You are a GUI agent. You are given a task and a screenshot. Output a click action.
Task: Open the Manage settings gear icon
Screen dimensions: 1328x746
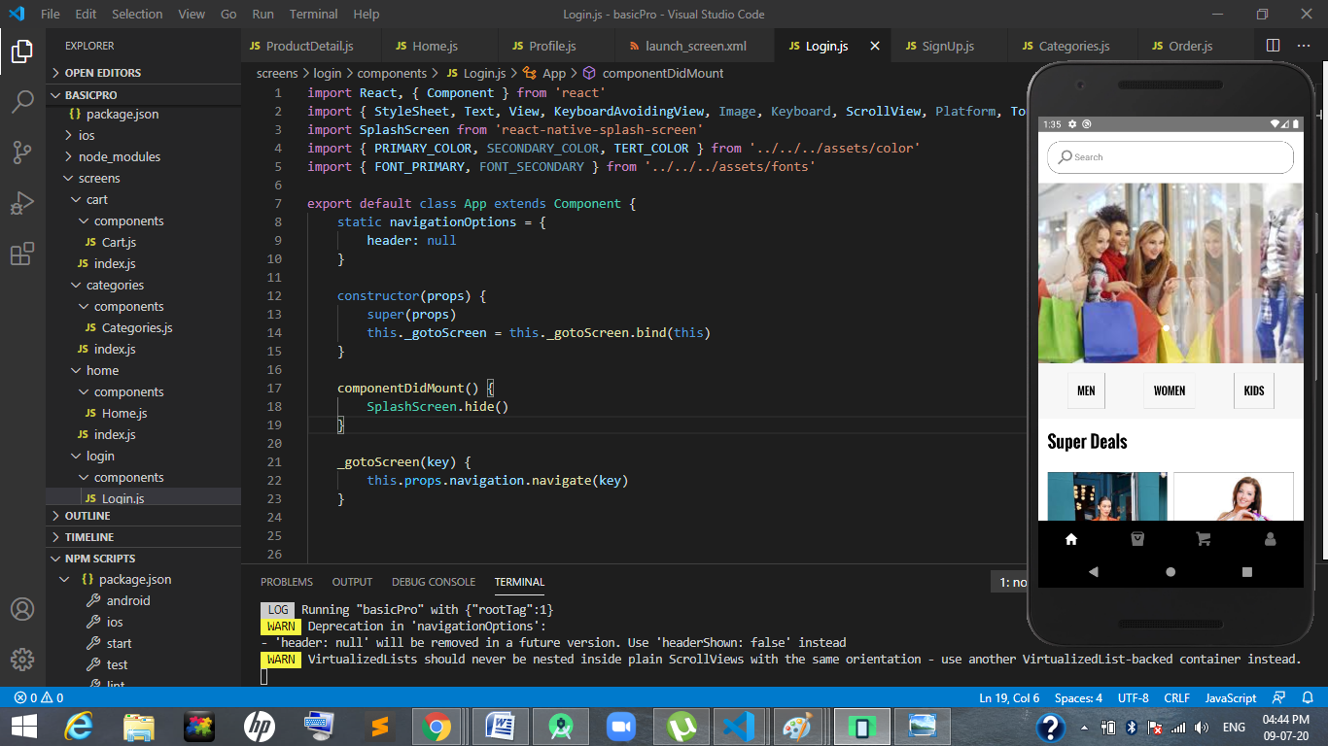tap(22, 660)
